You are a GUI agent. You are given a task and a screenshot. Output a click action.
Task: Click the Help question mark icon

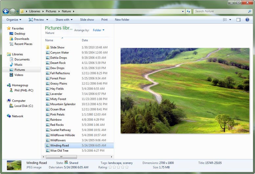point(247,20)
